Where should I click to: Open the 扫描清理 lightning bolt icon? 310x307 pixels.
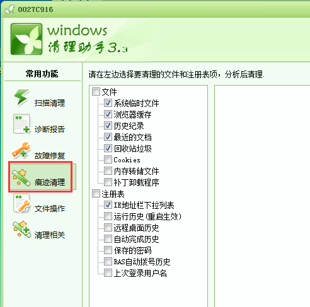click(21, 98)
